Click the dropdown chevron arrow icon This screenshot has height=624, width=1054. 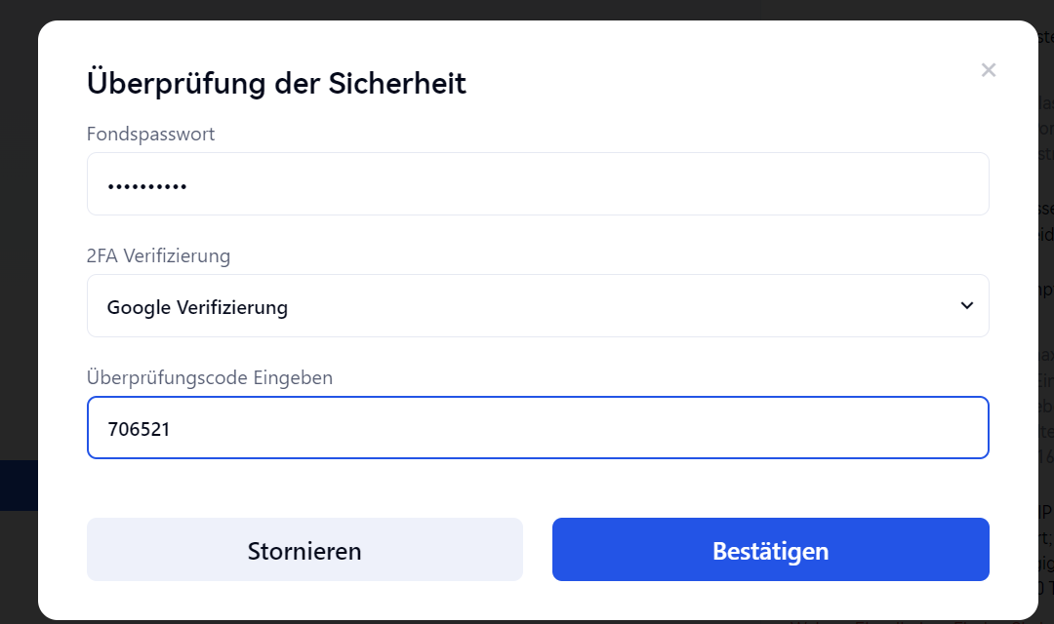click(x=966, y=306)
